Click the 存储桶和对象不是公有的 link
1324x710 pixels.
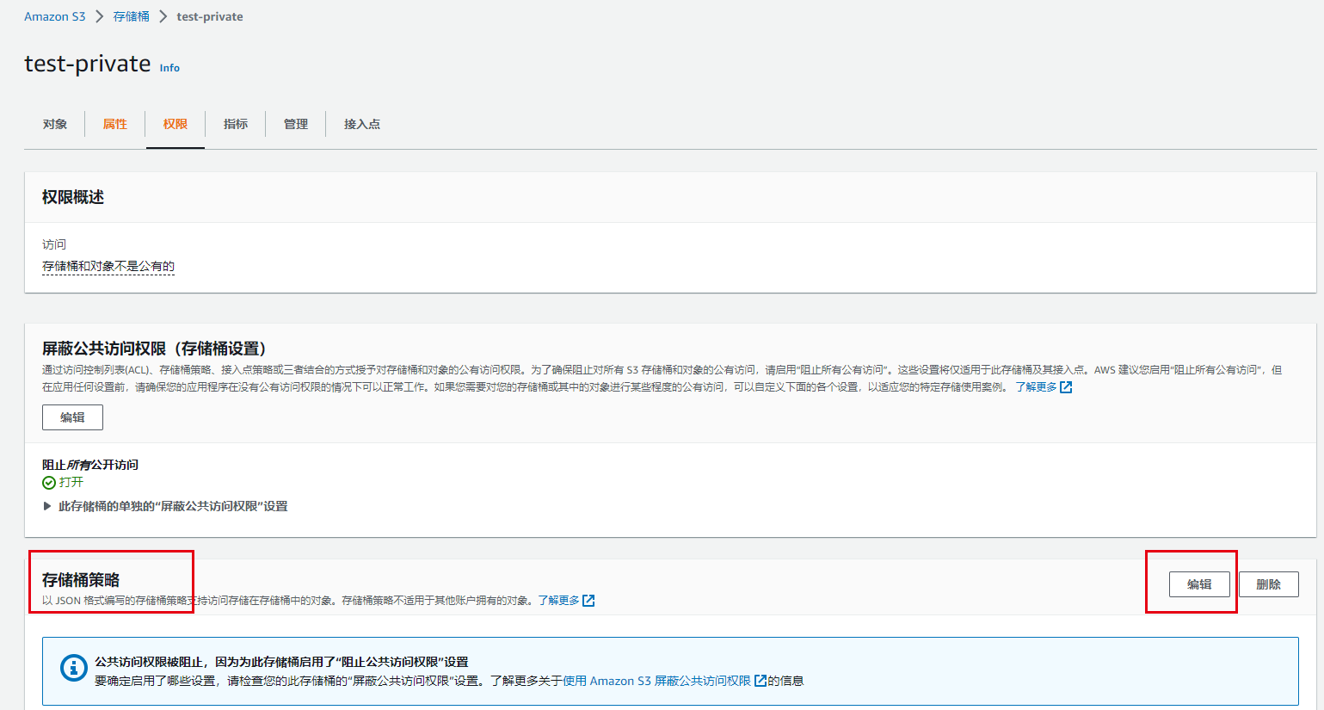pyautogui.click(x=108, y=266)
